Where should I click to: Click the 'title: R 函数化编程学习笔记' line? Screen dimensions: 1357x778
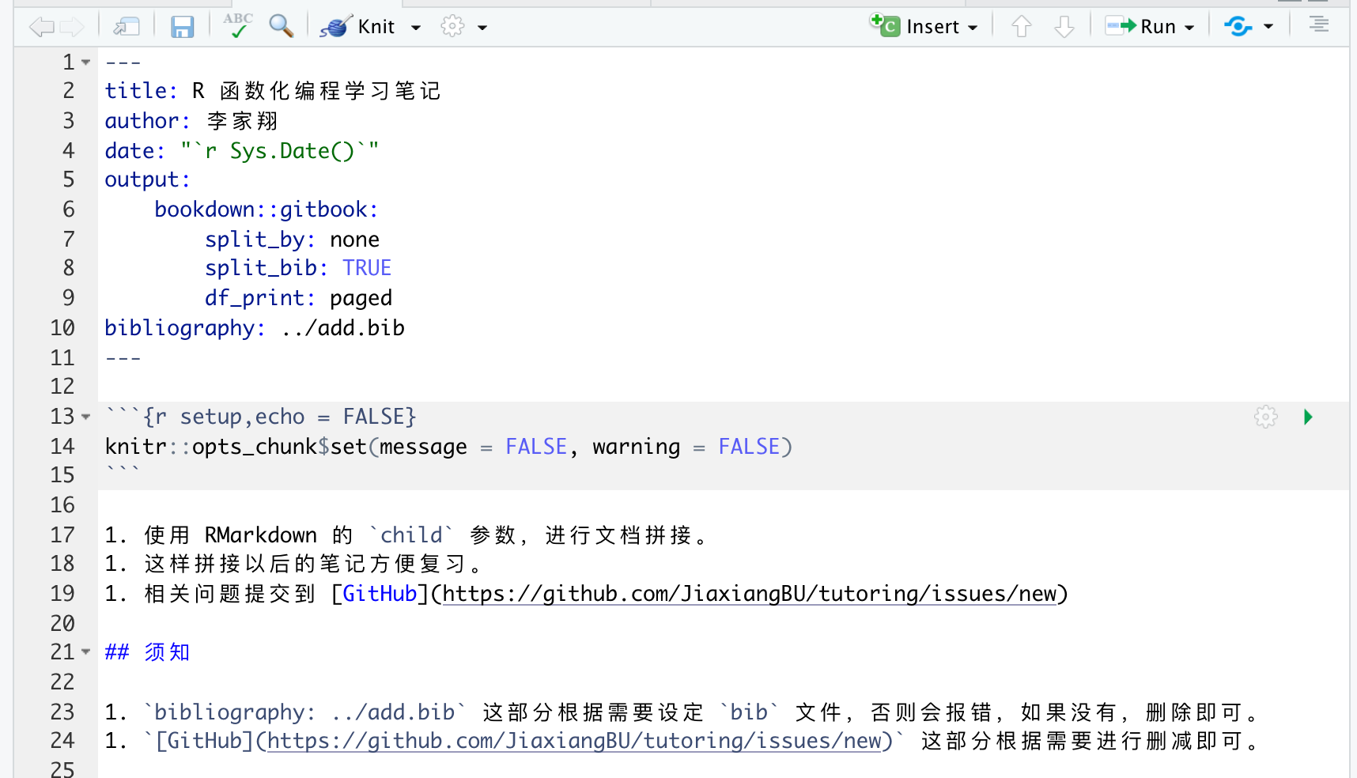tap(273, 91)
